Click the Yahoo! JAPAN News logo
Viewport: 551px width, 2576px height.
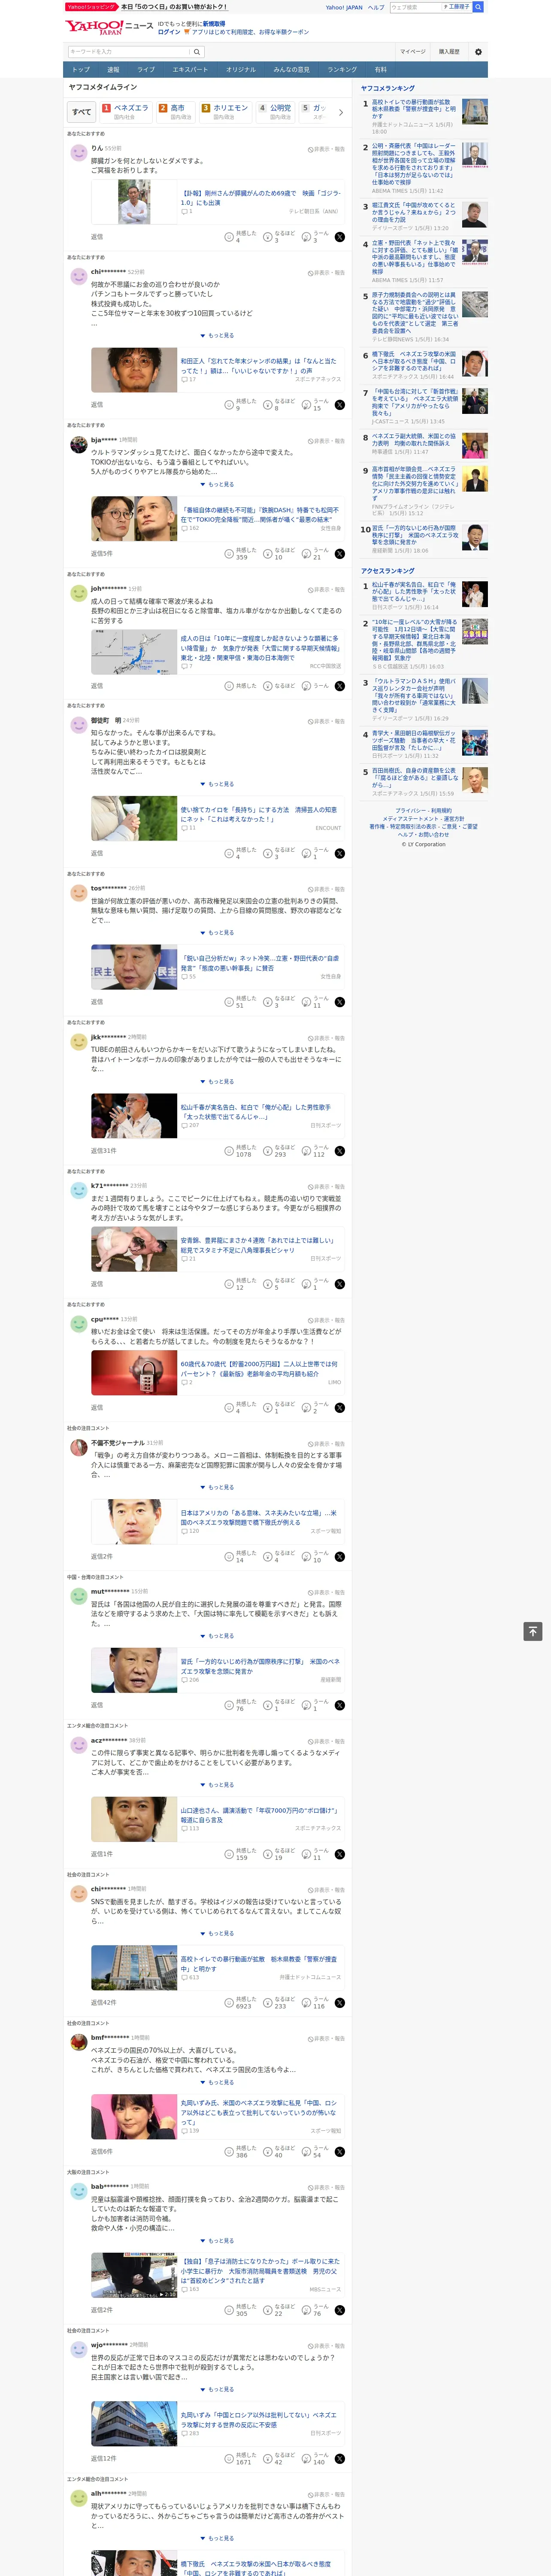click(109, 27)
